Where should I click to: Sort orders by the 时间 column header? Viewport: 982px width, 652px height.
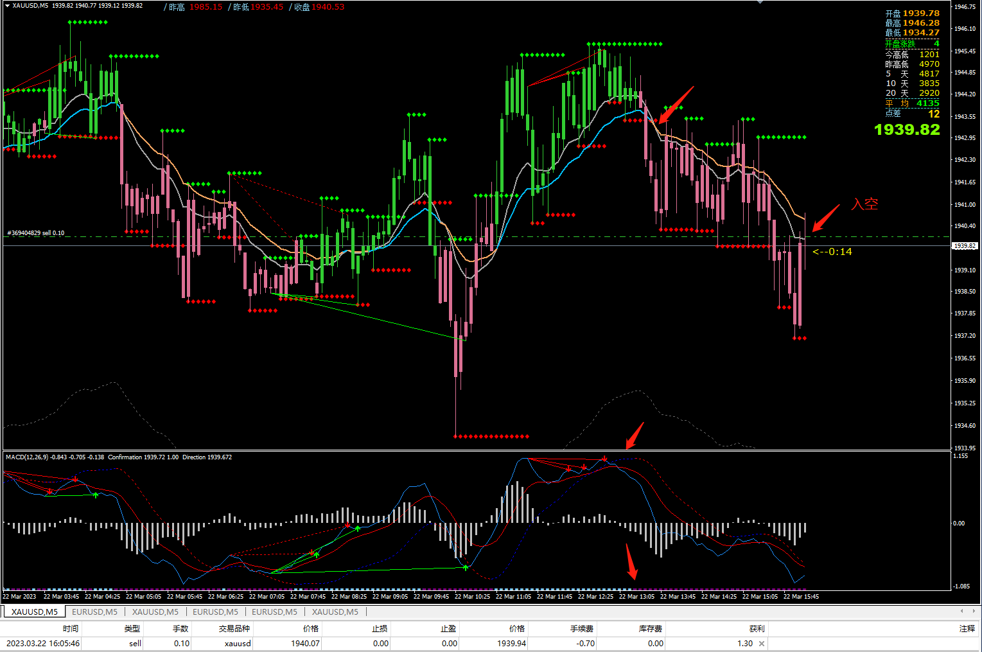71,629
